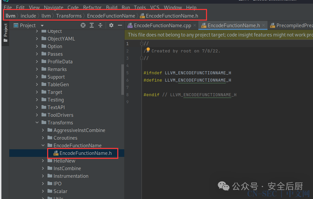Expand the ObjectYAML folder
Viewport: 313px width, 199px height.
point(37,39)
